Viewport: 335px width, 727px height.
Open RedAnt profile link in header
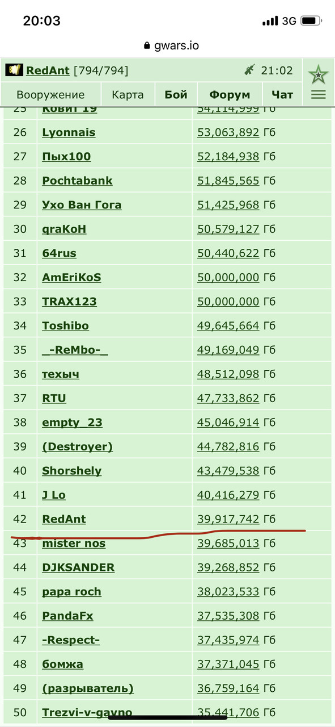[48, 70]
